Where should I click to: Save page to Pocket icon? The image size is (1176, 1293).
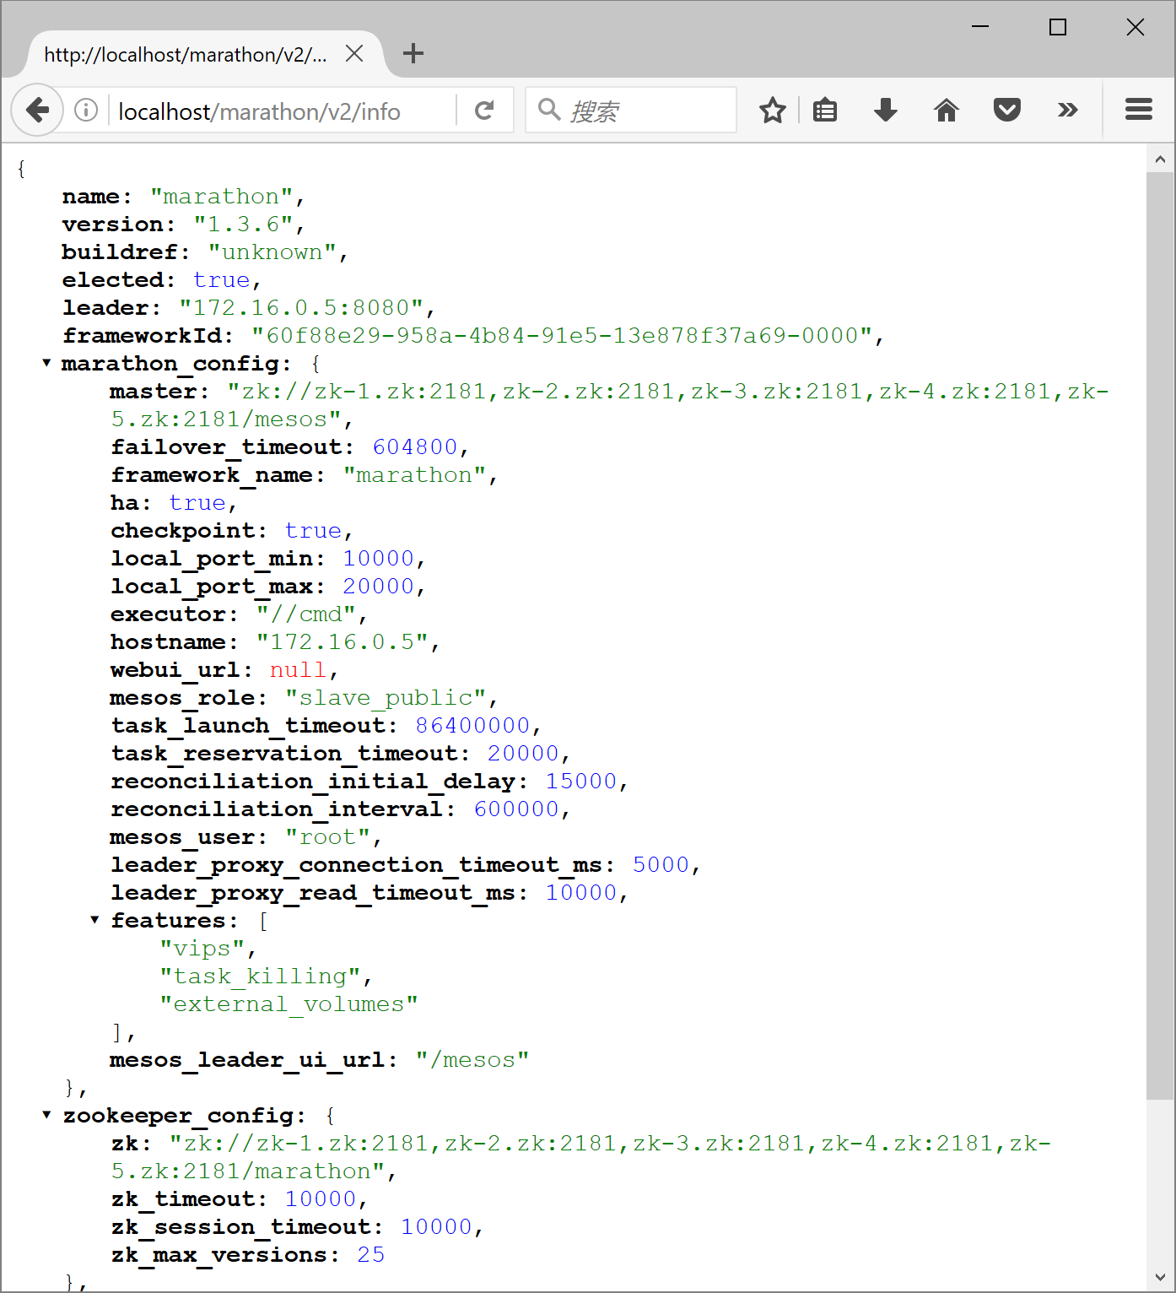click(x=1007, y=110)
